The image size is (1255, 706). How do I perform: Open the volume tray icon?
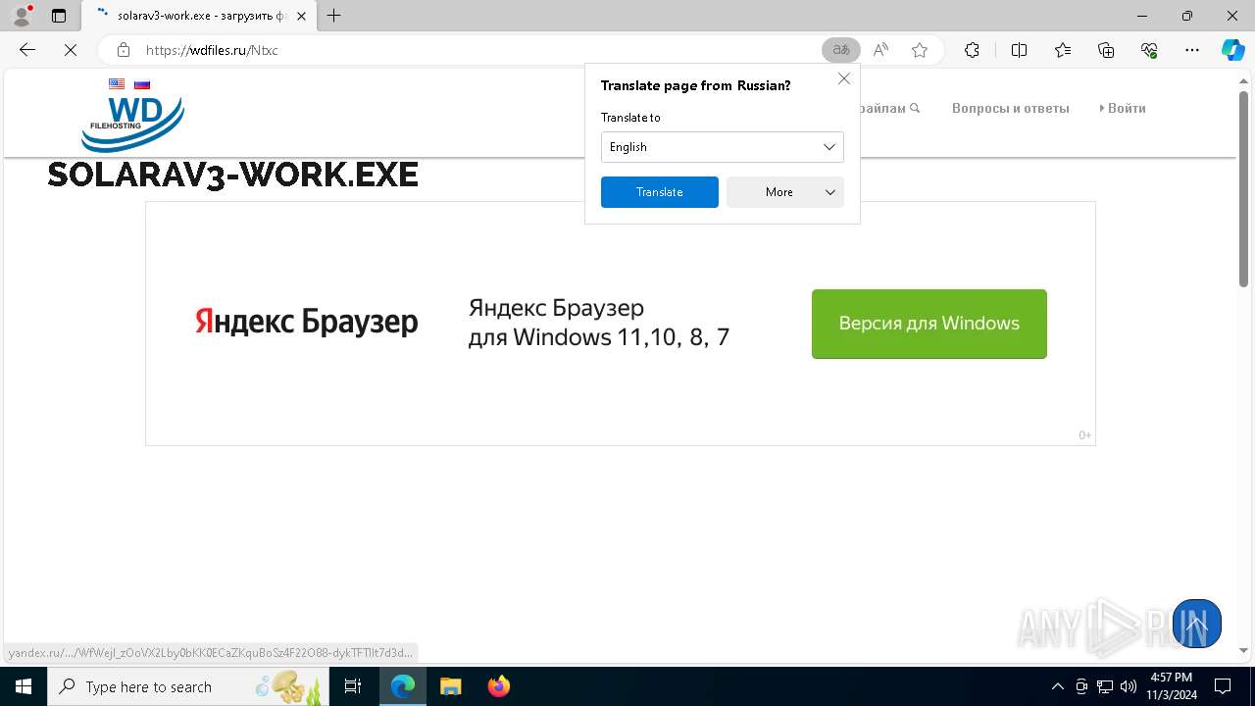pyautogui.click(x=1129, y=686)
